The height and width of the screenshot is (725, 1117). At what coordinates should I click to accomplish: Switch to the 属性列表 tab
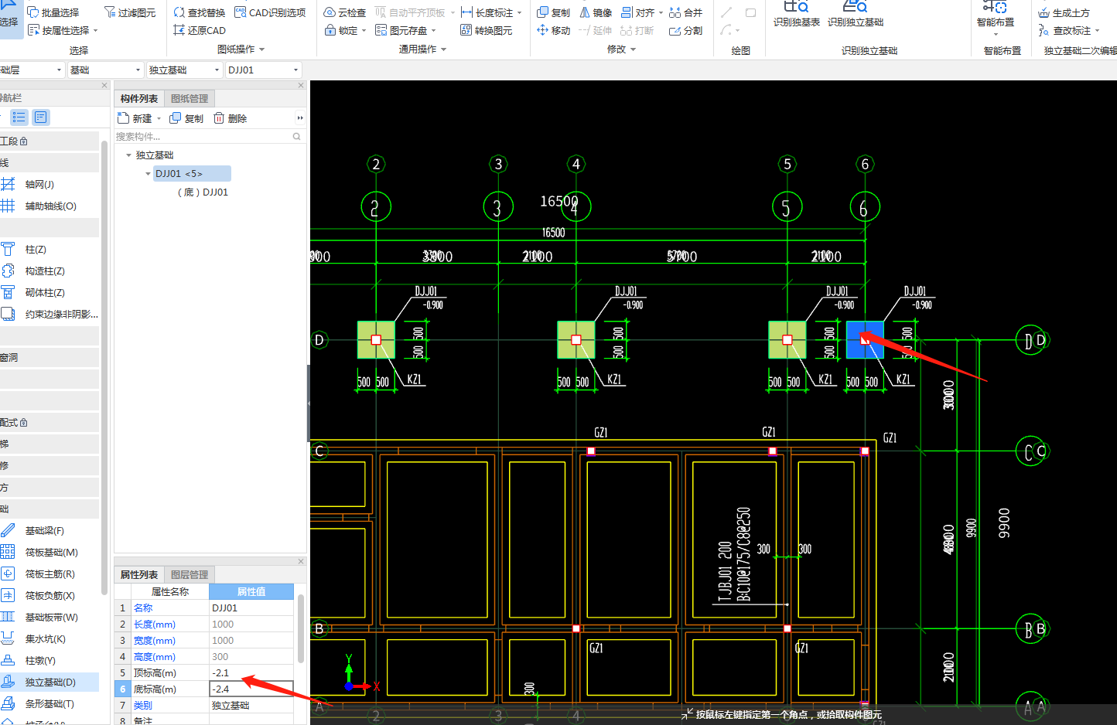(139, 574)
